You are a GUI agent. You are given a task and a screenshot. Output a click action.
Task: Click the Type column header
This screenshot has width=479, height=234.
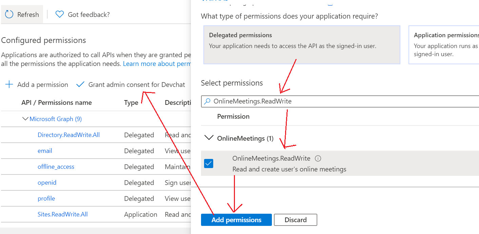tap(131, 102)
